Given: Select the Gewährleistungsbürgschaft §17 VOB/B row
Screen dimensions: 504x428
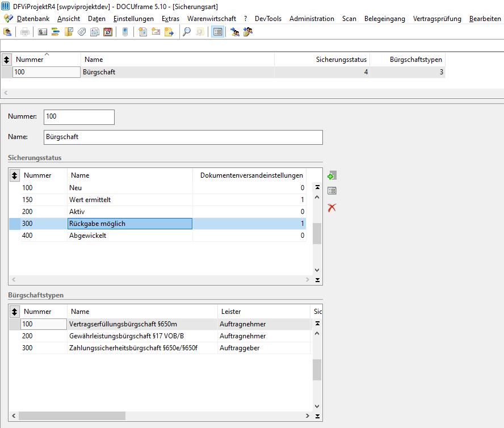Looking at the screenshot, I should point(160,336).
